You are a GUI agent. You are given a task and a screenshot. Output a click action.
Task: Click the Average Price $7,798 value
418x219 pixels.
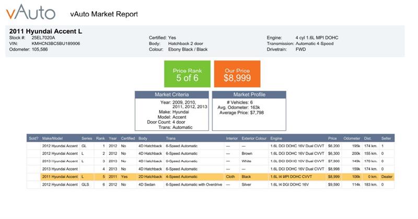[x=257, y=113]
